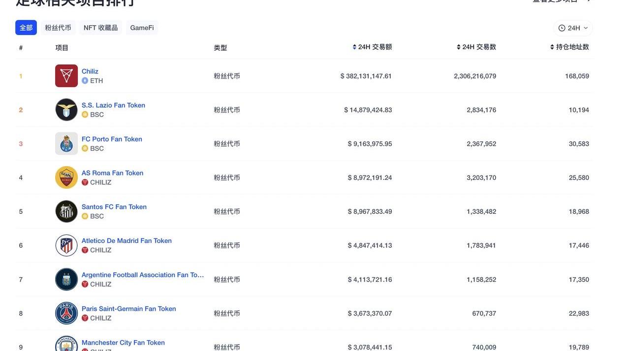This screenshot has width=630, height=351.
Task: Click the clock icon in 24H selector
Action: [x=562, y=28]
